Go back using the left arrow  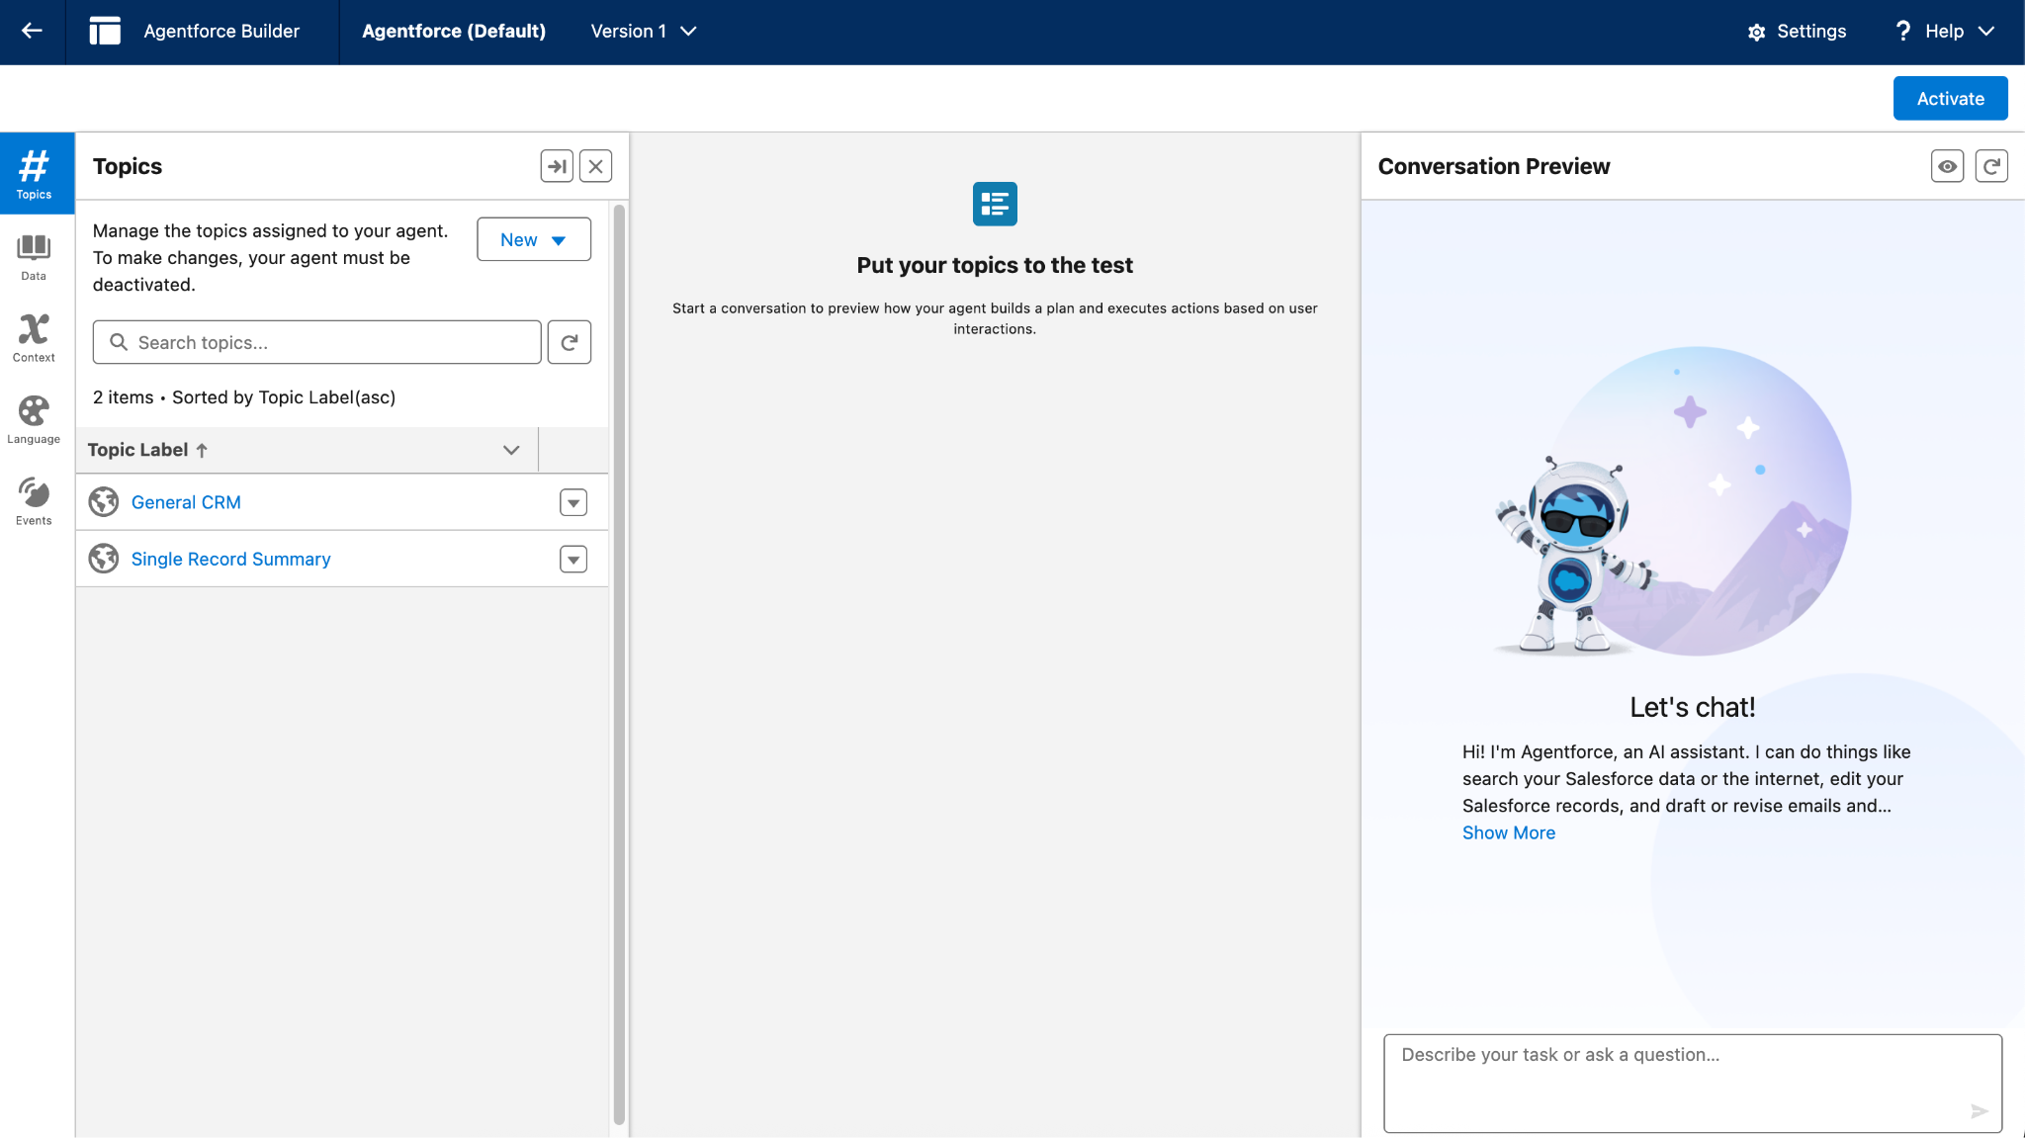click(x=32, y=31)
